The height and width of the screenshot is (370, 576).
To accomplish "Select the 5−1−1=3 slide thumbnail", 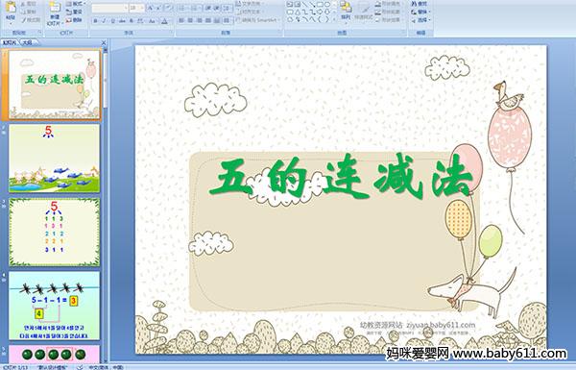I will [55, 306].
